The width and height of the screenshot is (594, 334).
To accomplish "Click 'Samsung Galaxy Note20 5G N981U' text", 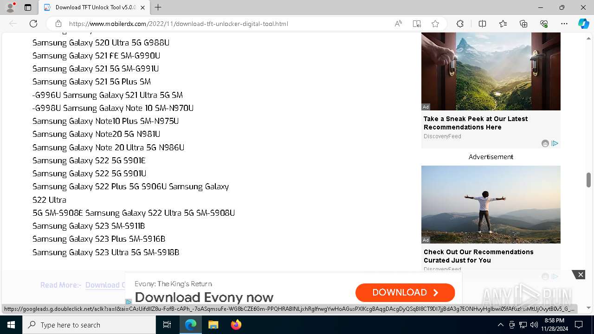I will [96, 134].
